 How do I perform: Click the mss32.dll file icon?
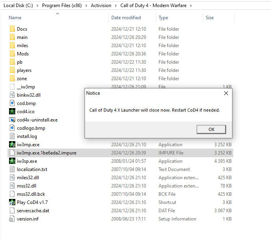12,186
